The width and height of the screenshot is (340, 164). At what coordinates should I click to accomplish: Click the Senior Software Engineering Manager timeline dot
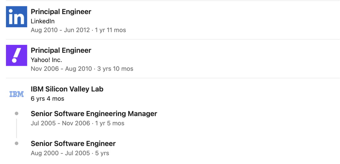tap(16, 114)
